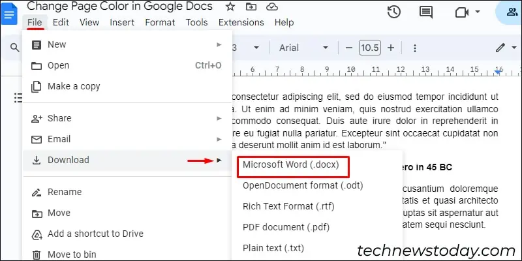
Task: Open the Format menu
Action: coord(160,22)
